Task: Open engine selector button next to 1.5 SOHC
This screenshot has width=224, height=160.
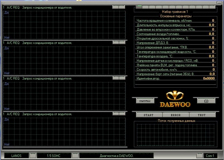Action: coord(75,156)
